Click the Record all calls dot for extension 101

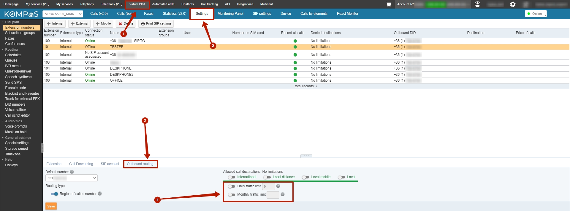(x=295, y=47)
